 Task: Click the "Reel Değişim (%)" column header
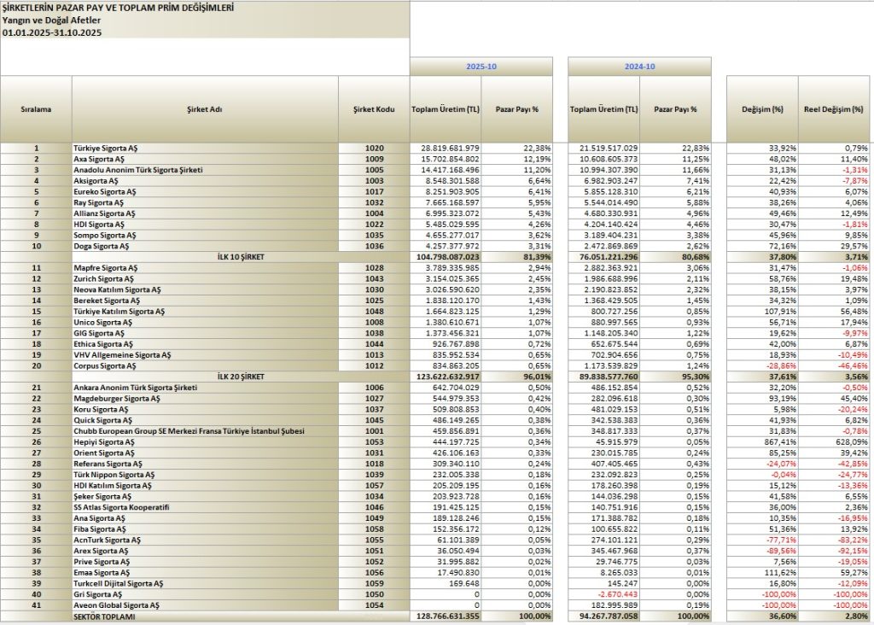tap(835, 109)
